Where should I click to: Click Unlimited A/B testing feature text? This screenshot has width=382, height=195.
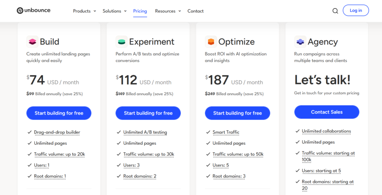[145, 132]
